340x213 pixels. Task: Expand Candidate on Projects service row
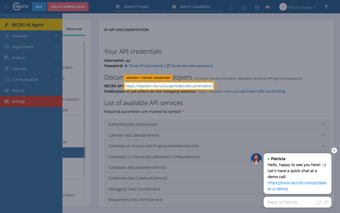pyautogui.click(x=217, y=146)
